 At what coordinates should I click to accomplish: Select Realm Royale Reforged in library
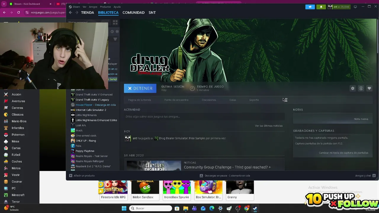pyautogui.click(x=89, y=161)
